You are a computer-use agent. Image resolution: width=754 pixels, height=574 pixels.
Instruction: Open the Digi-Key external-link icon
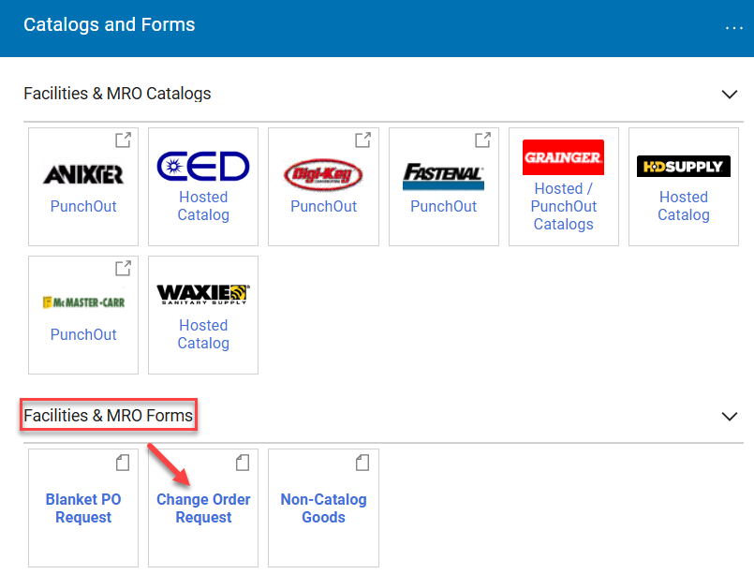pos(363,140)
